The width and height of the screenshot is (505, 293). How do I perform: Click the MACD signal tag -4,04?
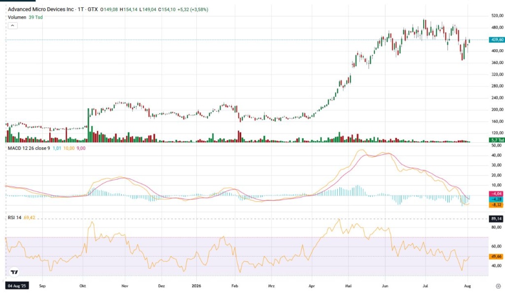(x=496, y=194)
